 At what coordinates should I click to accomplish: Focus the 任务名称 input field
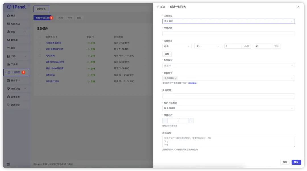[x=229, y=34]
